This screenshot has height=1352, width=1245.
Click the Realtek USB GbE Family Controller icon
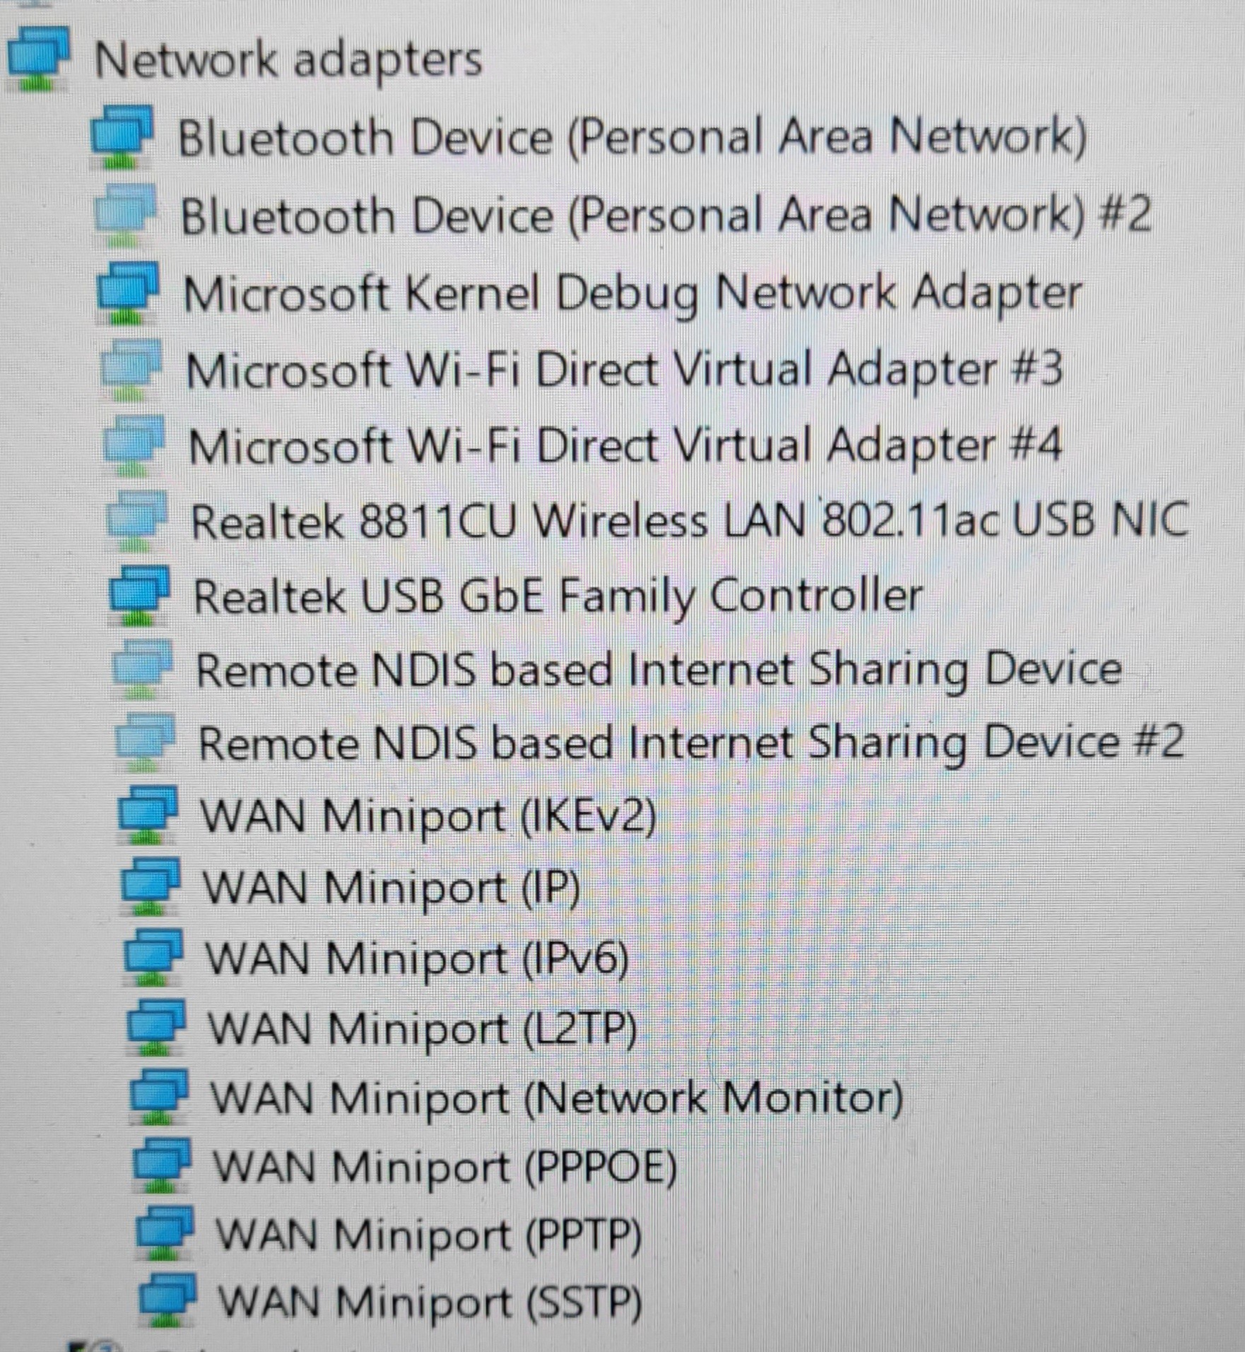pyautogui.click(x=140, y=596)
